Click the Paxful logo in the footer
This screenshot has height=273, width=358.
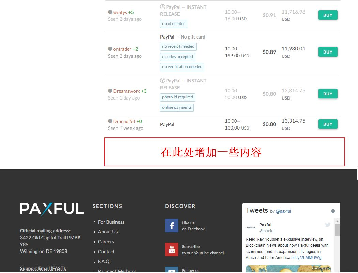(x=52, y=209)
